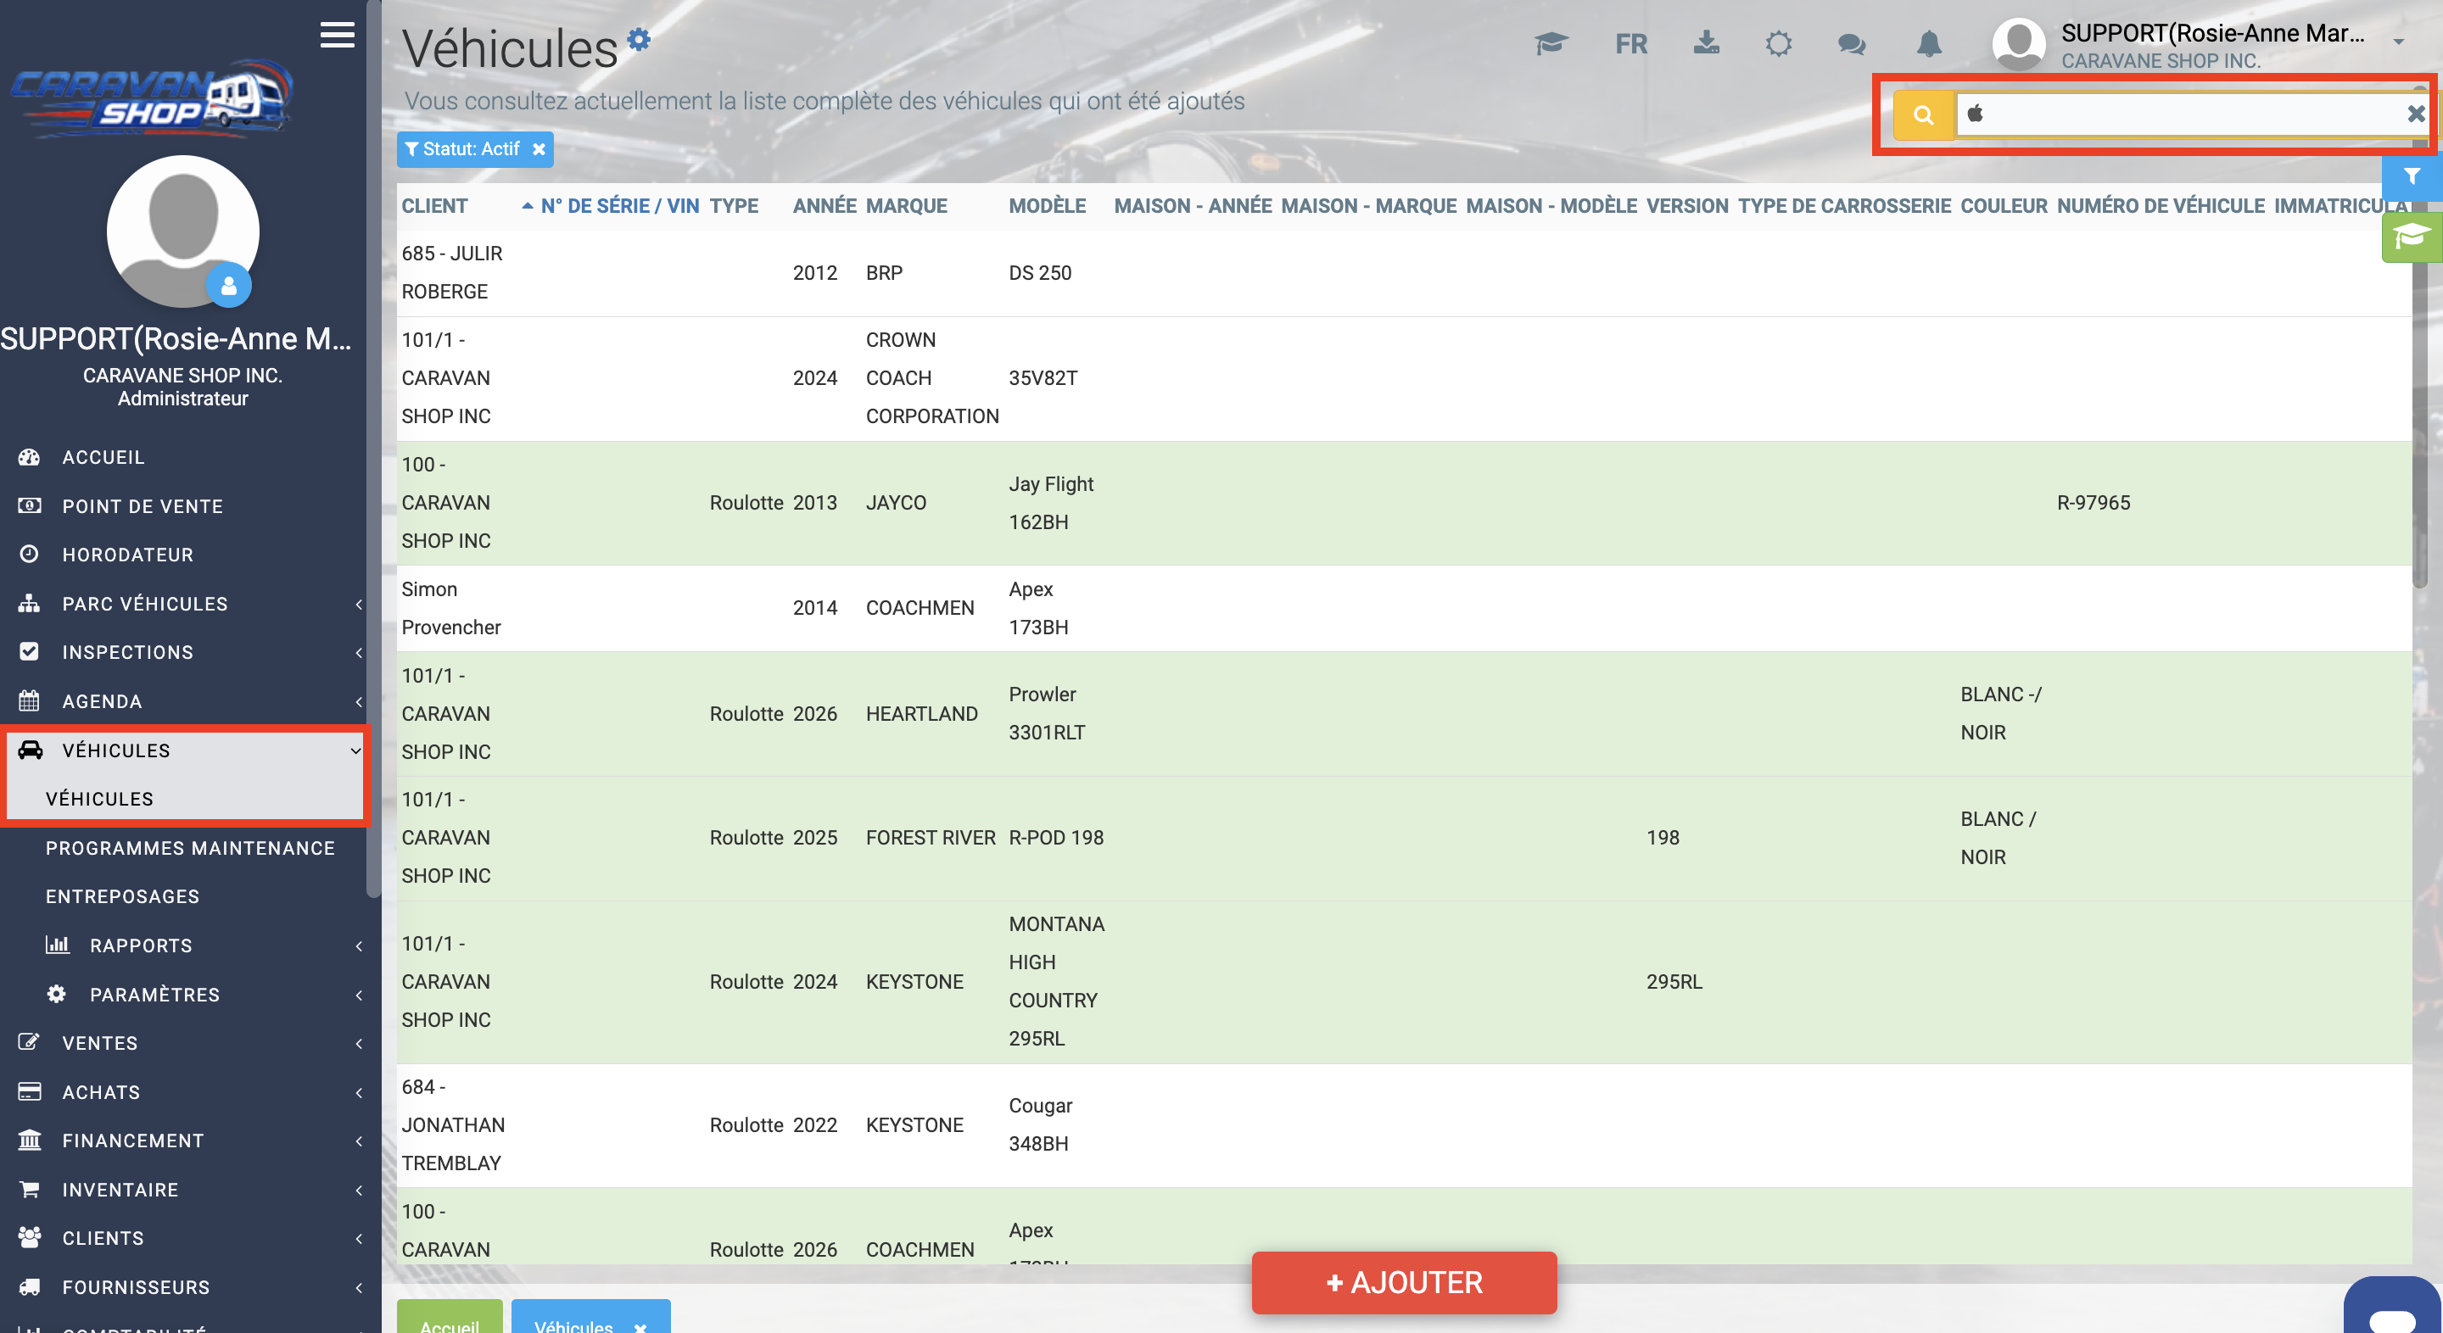
Task: Sort by Type de carrosserie column
Action: 1843,206
